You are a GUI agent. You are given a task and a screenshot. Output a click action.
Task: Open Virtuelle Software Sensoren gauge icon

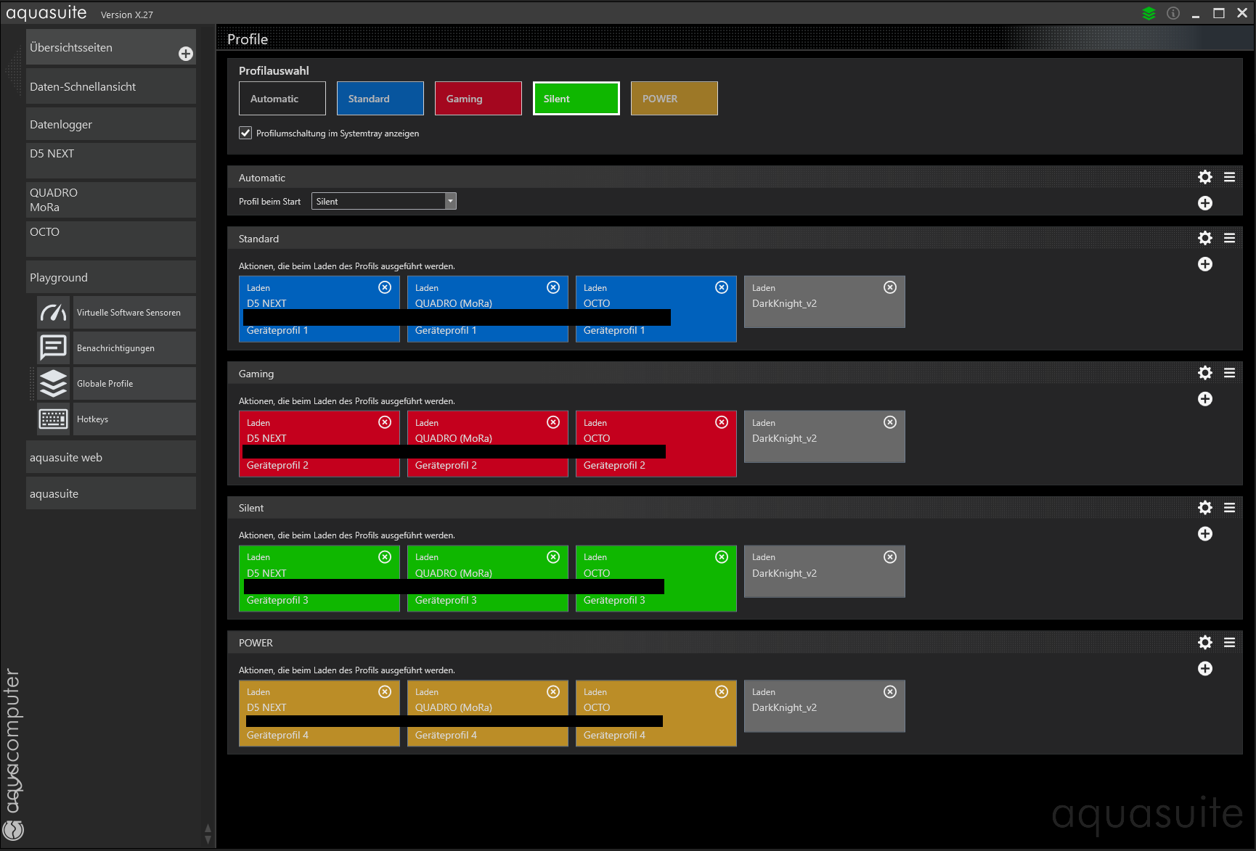[53, 313]
